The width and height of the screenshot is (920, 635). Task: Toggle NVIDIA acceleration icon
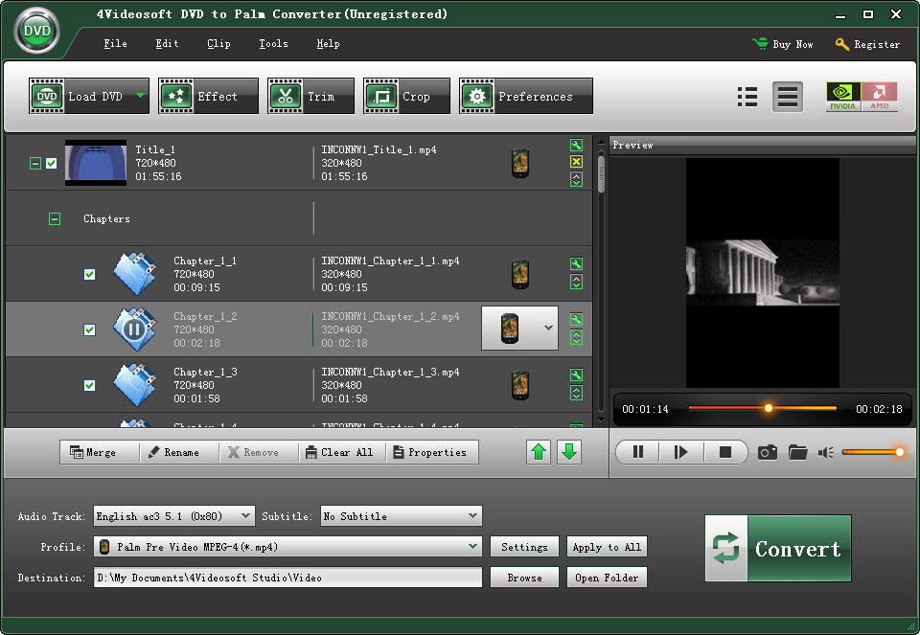coord(843,97)
